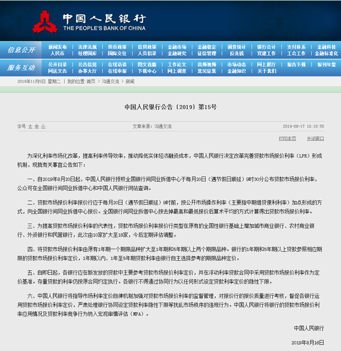
Task: Go to 信贷政策 section
Action: [147, 47]
